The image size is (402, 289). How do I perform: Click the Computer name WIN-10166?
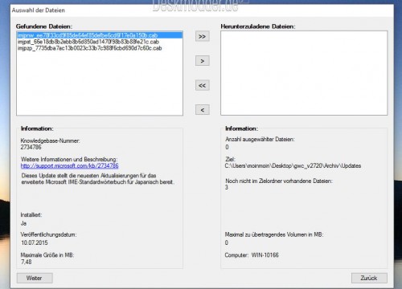(x=265, y=255)
